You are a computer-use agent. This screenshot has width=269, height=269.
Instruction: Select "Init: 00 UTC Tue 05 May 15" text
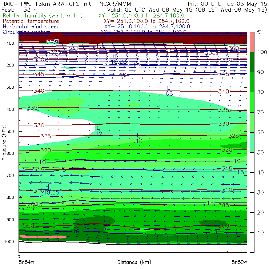coord(227,4)
